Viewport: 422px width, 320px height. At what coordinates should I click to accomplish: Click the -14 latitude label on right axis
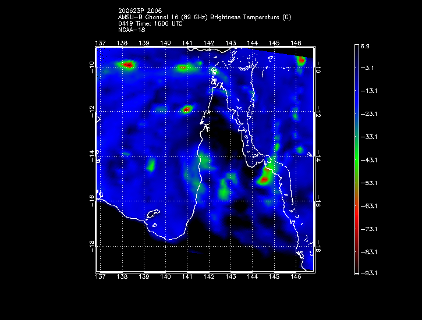coord(318,156)
